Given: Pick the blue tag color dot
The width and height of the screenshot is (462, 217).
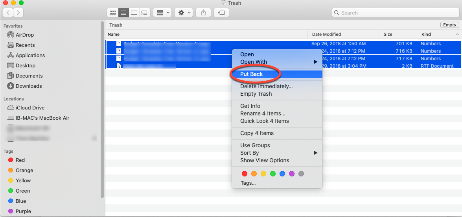Looking at the screenshot, I should [x=282, y=174].
